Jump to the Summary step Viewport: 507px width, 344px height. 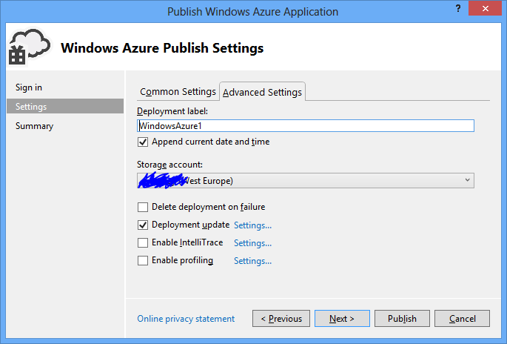click(x=34, y=126)
